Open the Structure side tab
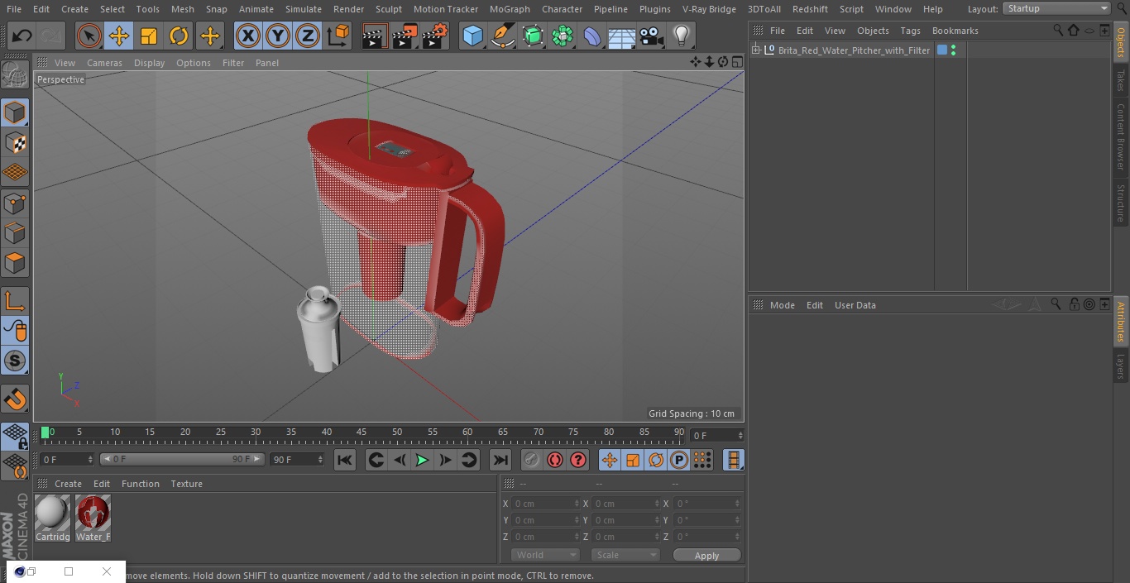 point(1121,203)
